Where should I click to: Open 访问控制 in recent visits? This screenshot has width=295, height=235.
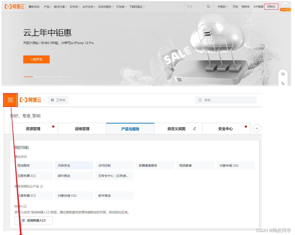[114, 165]
